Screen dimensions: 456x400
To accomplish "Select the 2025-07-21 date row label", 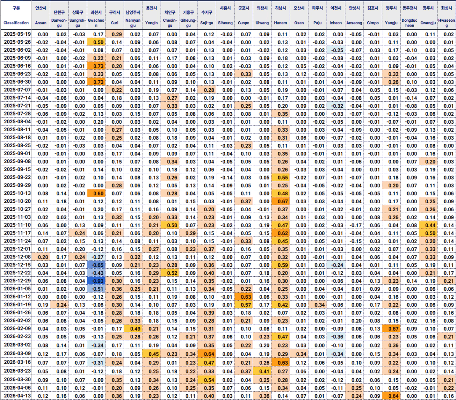I will pyautogui.click(x=17, y=106).
